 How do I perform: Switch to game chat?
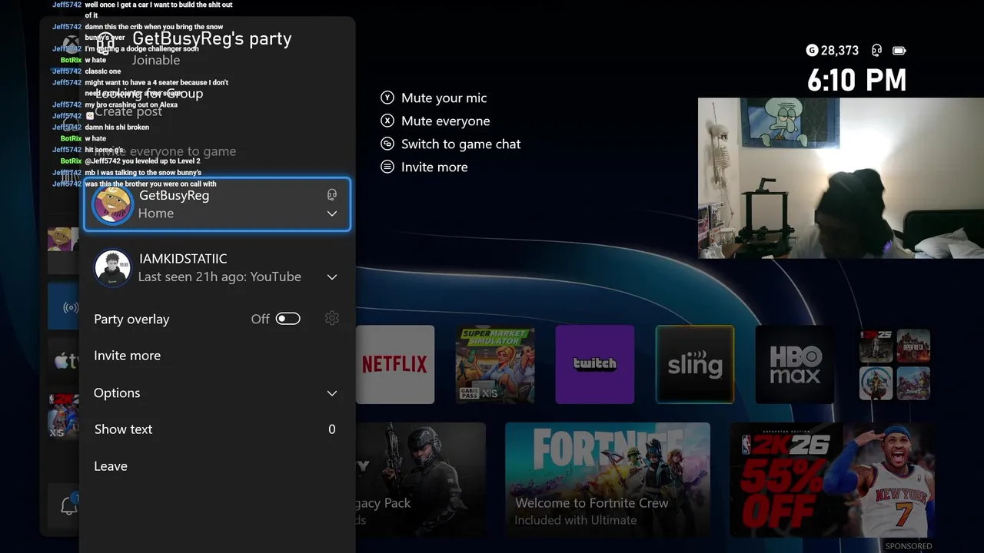460,144
